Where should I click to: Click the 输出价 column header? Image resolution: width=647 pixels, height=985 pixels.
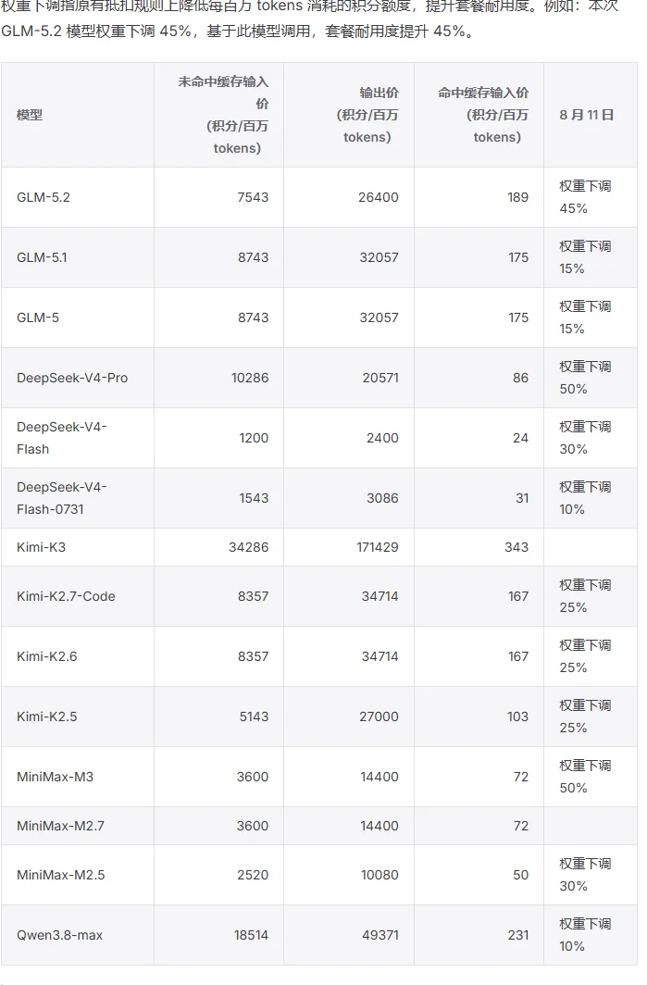click(349, 115)
